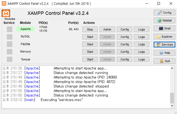Screen dimensions: 177x114
Task: Open the MySQL Logs menu
Action: [x=142, y=37]
